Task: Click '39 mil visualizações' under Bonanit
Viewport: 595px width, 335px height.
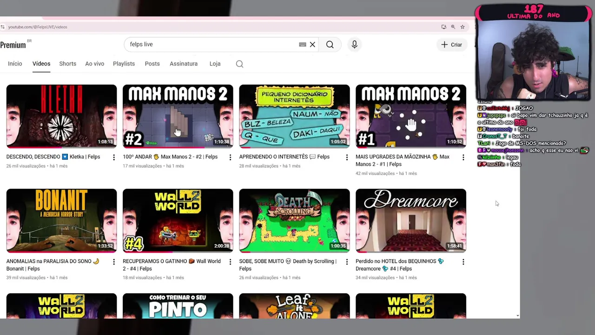Action: point(26,278)
